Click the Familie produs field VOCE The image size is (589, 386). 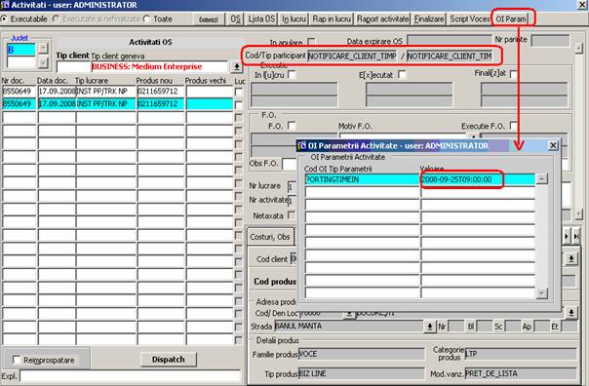coord(362,354)
